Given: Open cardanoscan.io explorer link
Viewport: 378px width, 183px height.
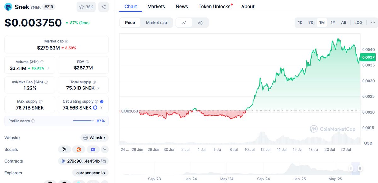Looking at the screenshot, I should (x=90, y=173).
